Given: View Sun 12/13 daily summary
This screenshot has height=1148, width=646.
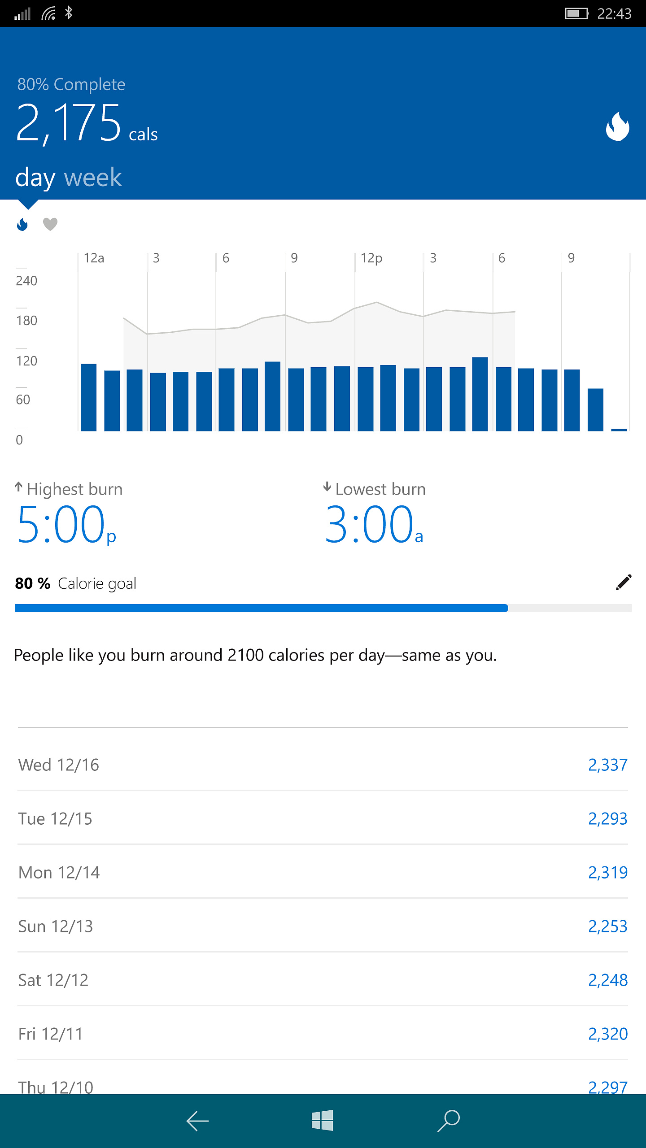Looking at the screenshot, I should 323,926.
